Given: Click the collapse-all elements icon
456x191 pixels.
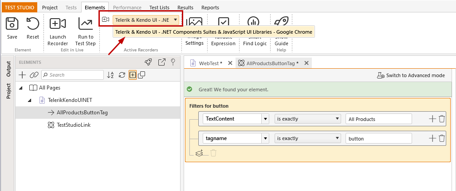Looking at the screenshot, I should pos(142,75).
